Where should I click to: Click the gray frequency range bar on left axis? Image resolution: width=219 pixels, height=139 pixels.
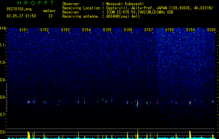7,98
